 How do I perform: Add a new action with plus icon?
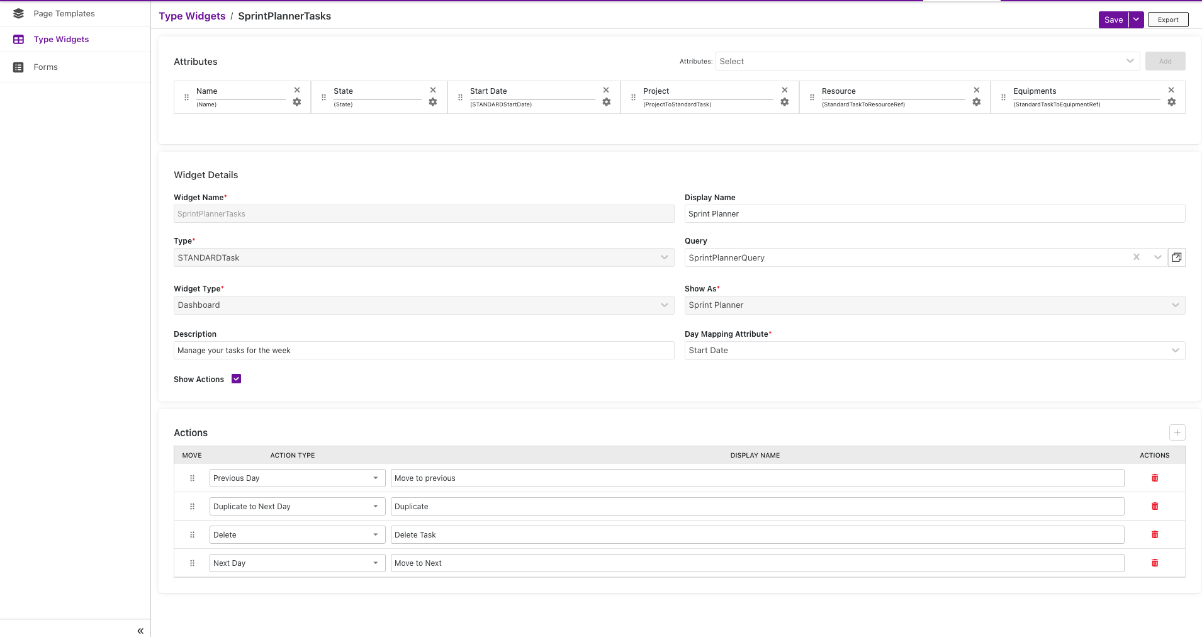click(x=1177, y=432)
